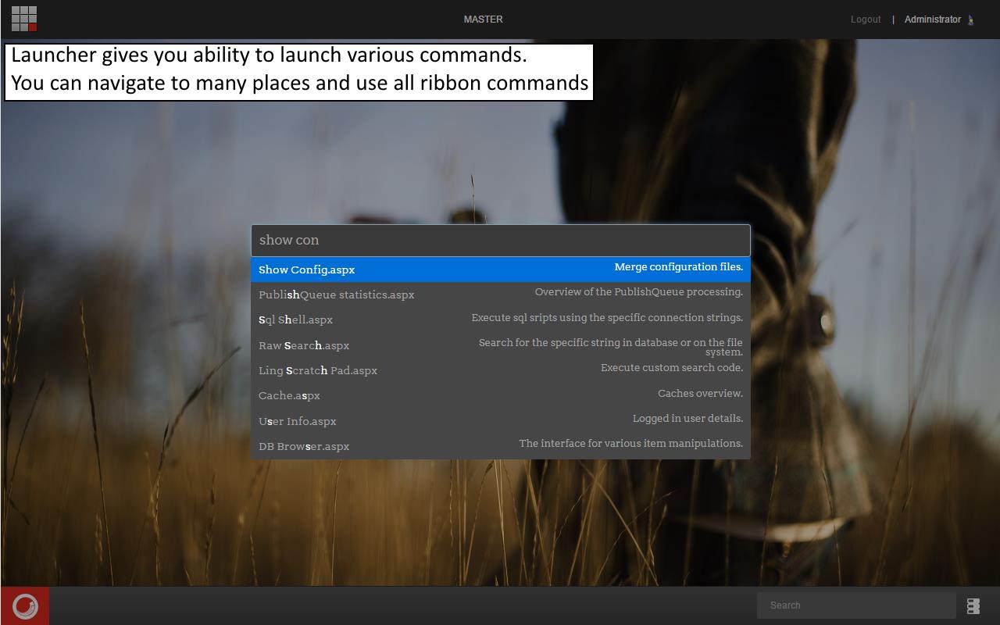Launch Ling Scratch Pad.aspx
The width and height of the screenshot is (1000, 625).
(318, 370)
